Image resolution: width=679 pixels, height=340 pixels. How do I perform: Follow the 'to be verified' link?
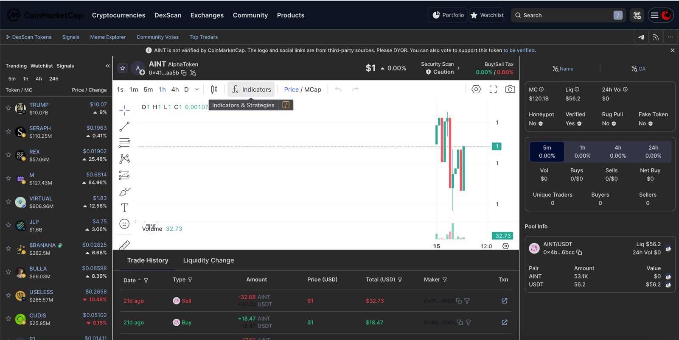coord(519,50)
